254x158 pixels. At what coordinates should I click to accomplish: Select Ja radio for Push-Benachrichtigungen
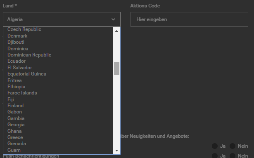tap(215, 156)
